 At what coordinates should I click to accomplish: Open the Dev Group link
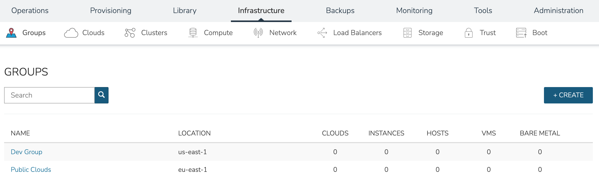click(x=26, y=152)
